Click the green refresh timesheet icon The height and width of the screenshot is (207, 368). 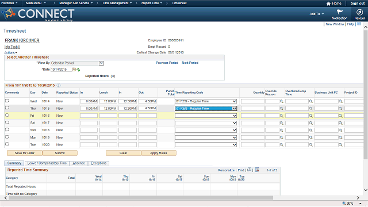tap(78, 70)
